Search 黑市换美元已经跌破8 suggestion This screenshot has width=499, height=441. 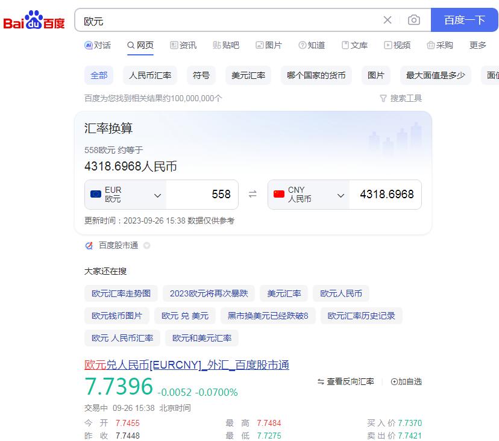pyautogui.click(x=268, y=316)
